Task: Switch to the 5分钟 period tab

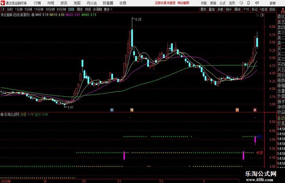Action: coord(28,9)
